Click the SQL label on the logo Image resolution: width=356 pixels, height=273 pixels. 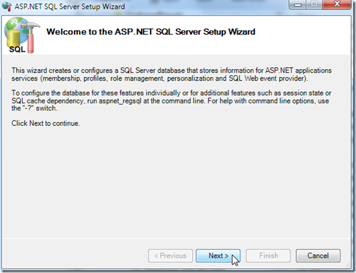[x=17, y=49]
